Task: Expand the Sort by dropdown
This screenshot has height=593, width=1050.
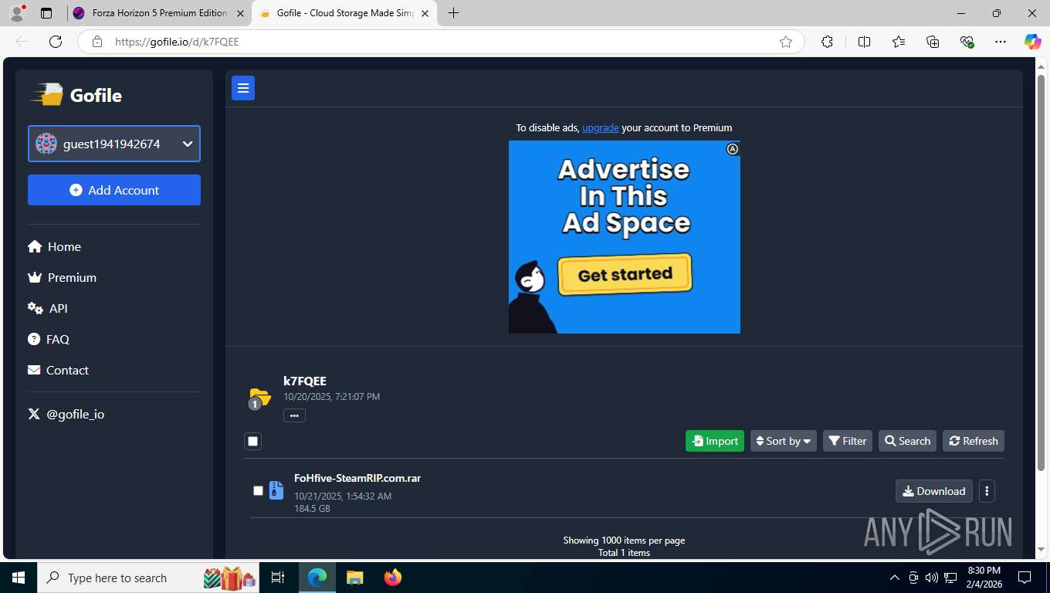Action: [784, 441]
